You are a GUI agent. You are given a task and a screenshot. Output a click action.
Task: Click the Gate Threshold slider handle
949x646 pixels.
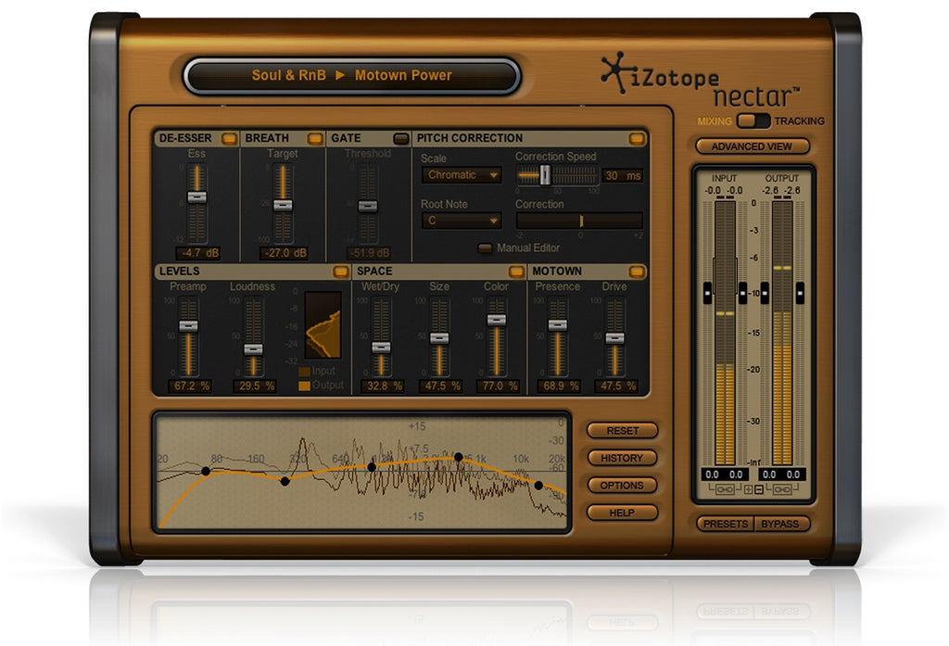click(367, 207)
